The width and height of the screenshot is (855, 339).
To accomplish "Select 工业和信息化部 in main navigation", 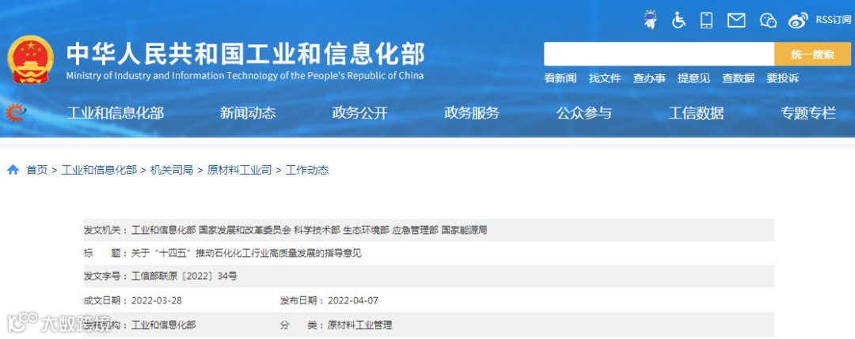I will point(115,113).
